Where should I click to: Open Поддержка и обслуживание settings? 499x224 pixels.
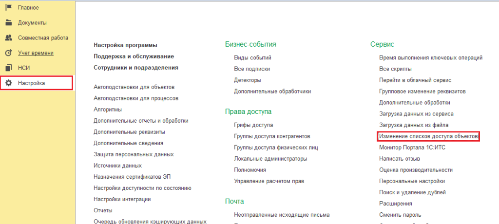pos(134,56)
